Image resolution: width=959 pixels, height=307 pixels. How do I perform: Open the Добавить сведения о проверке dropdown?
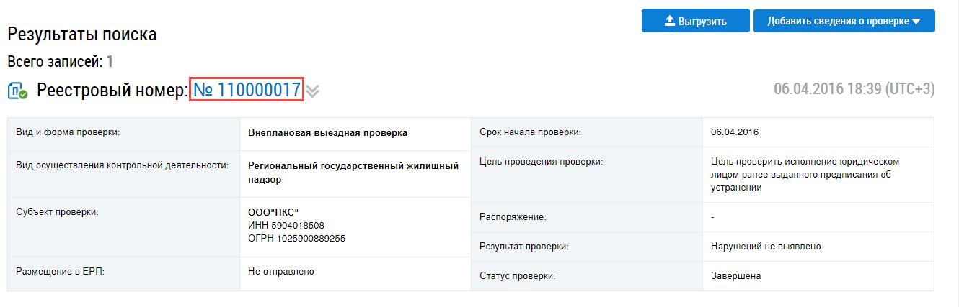844,21
